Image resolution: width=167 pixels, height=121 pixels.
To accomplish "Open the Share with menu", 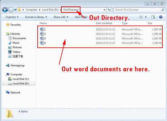I will [x=61, y=17].
